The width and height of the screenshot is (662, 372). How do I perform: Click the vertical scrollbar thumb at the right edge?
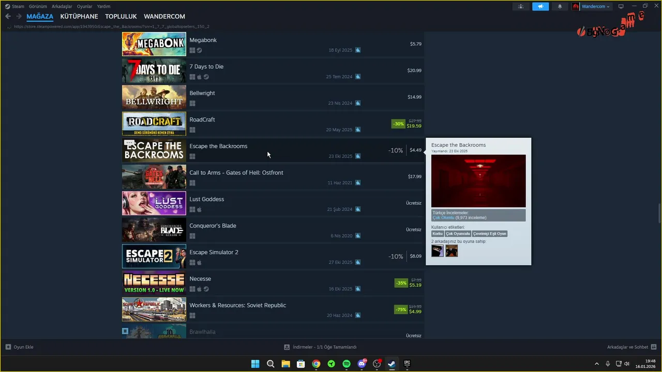[659, 212]
